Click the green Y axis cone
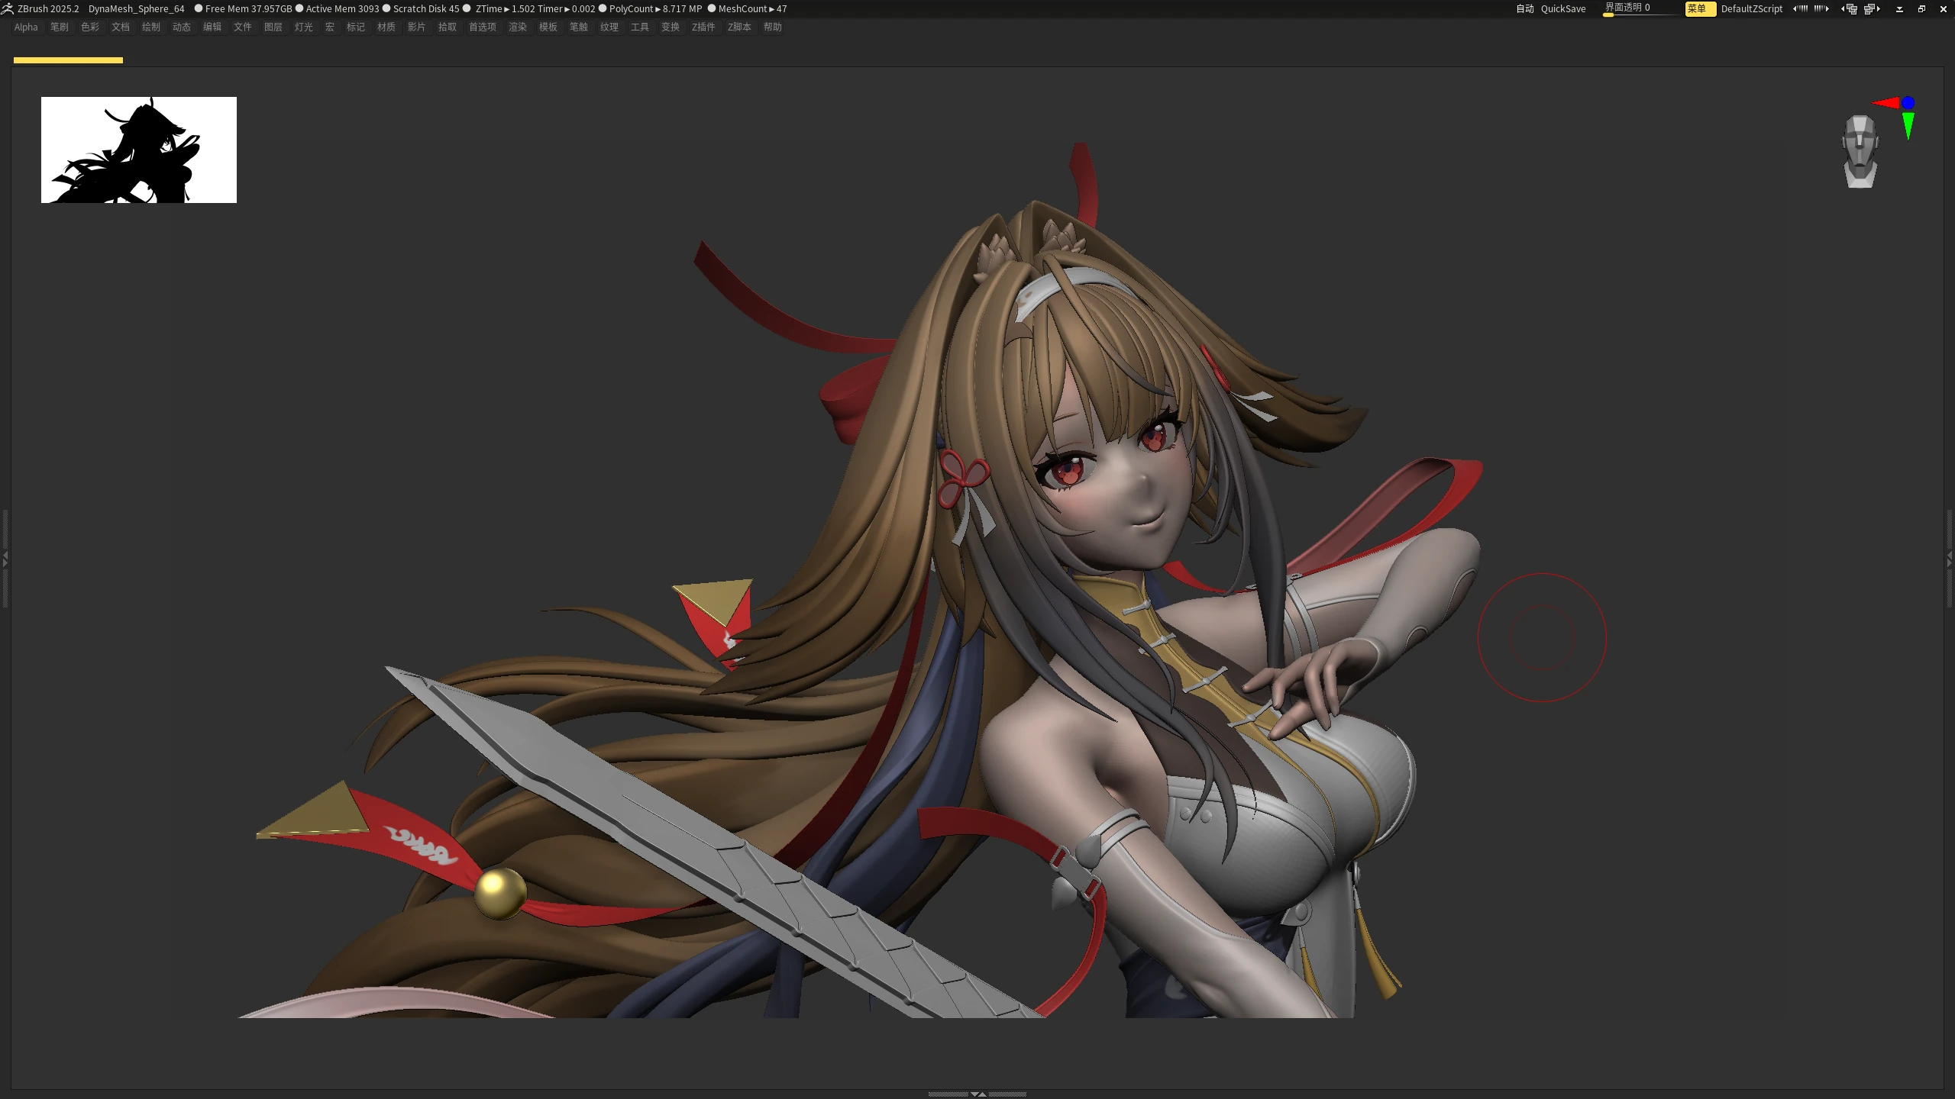 (x=1908, y=126)
